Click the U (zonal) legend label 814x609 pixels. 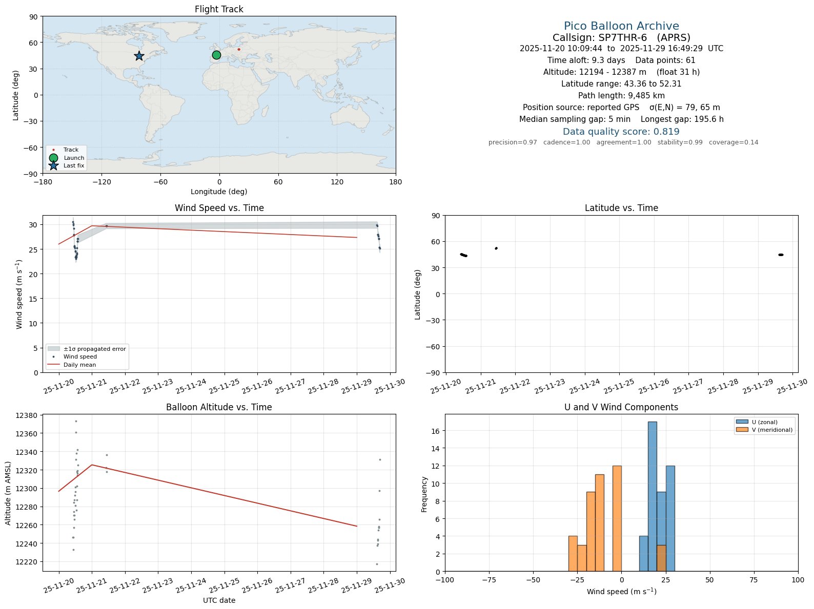(764, 422)
